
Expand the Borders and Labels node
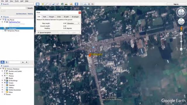click(2, 71)
